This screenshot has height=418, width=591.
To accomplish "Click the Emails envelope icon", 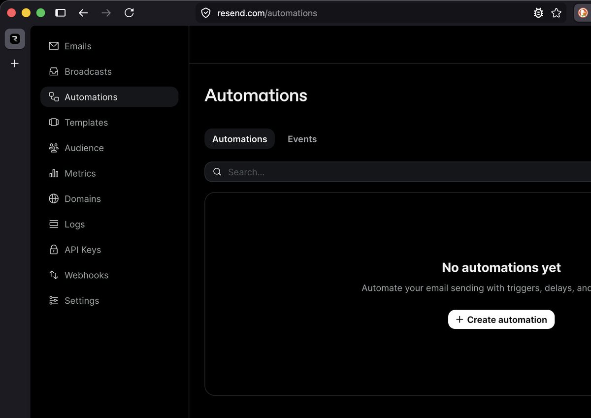I will pyautogui.click(x=54, y=46).
